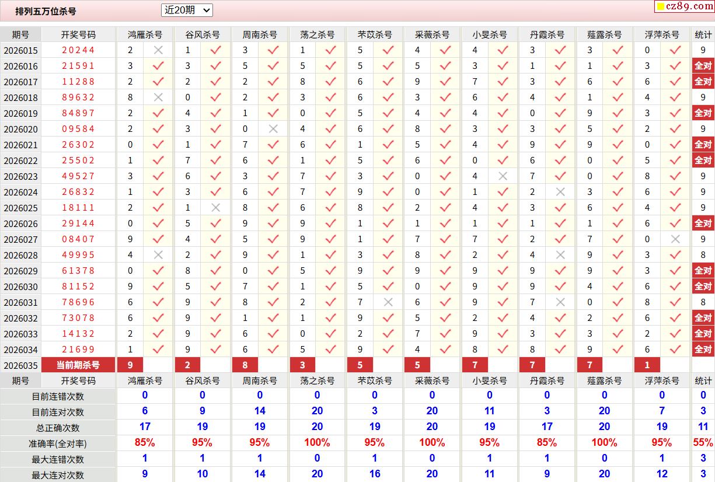Click the red checkmark in row 2026029 丹霞 column

coord(560,271)
